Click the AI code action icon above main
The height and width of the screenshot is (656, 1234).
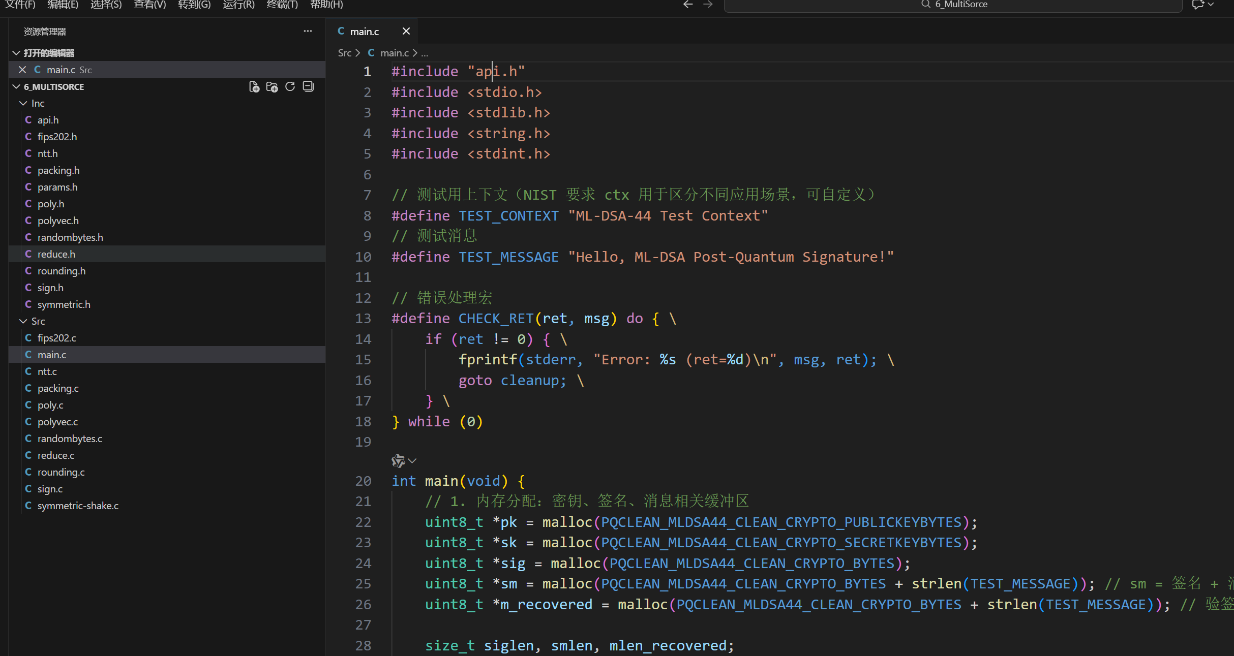tap(398, 461)
